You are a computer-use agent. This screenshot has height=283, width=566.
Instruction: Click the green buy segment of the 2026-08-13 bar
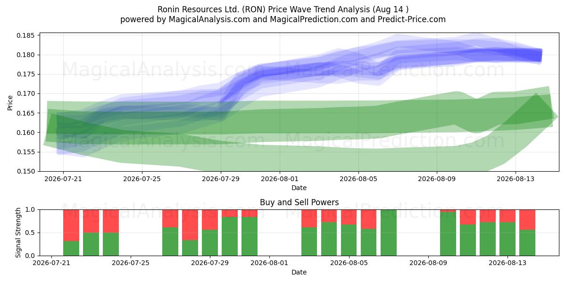coord(508,239)
